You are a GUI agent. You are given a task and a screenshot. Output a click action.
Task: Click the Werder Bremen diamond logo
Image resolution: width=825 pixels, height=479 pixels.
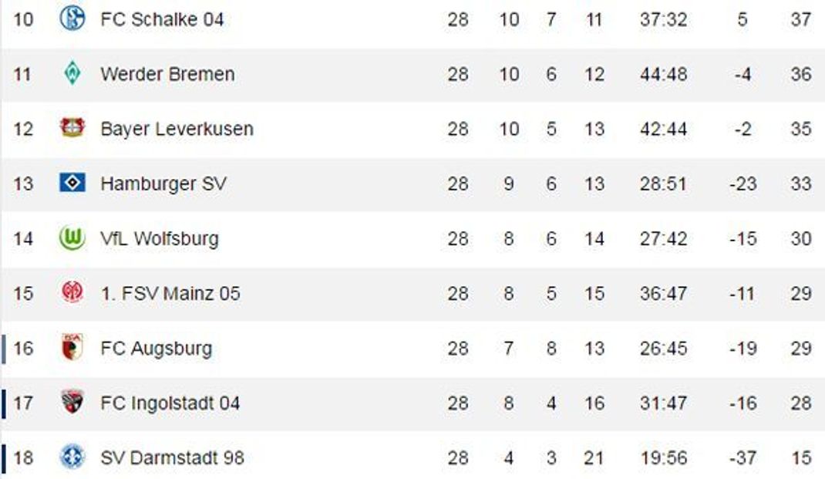click(x=72, y=73)
